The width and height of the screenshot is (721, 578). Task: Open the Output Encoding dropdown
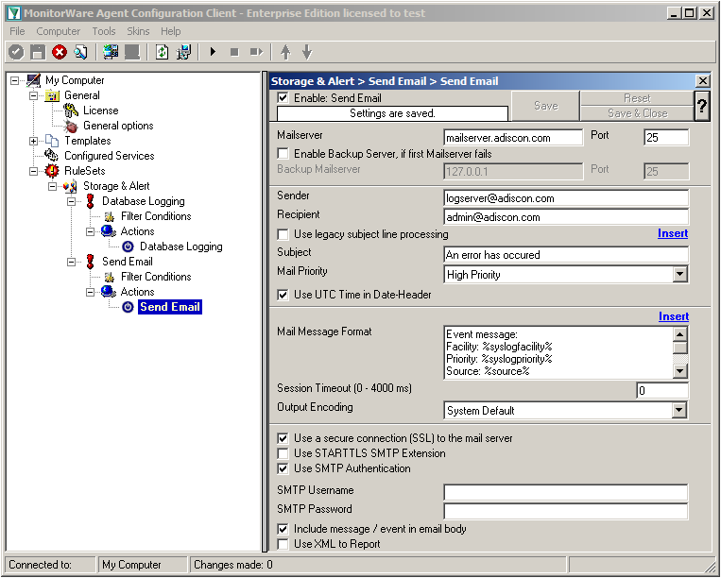tap(679, 410)
